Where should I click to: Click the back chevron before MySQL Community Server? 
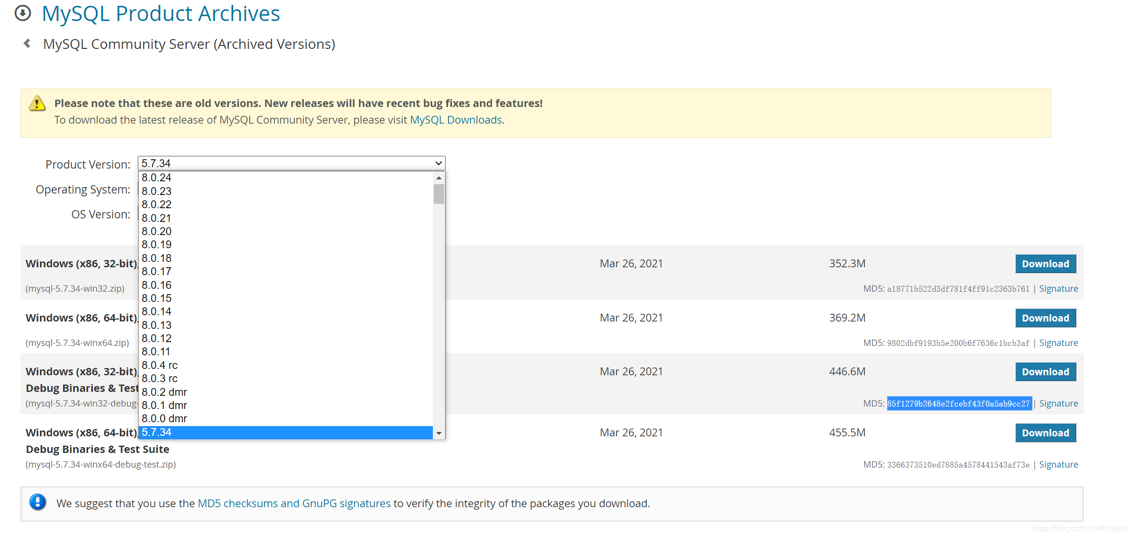(x=26, y=43)
